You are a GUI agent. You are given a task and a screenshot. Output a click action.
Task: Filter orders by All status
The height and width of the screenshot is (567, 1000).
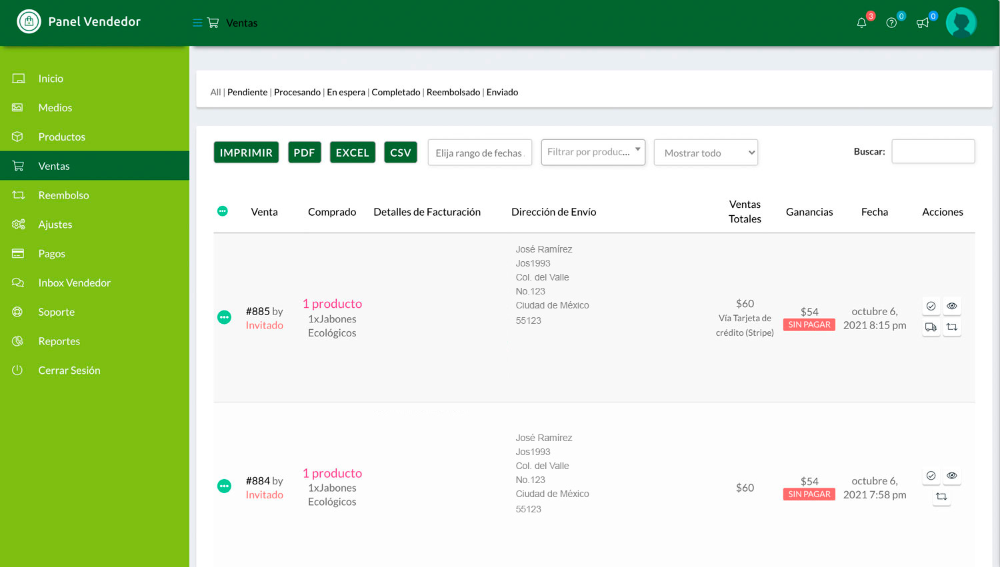pos(215,92)
